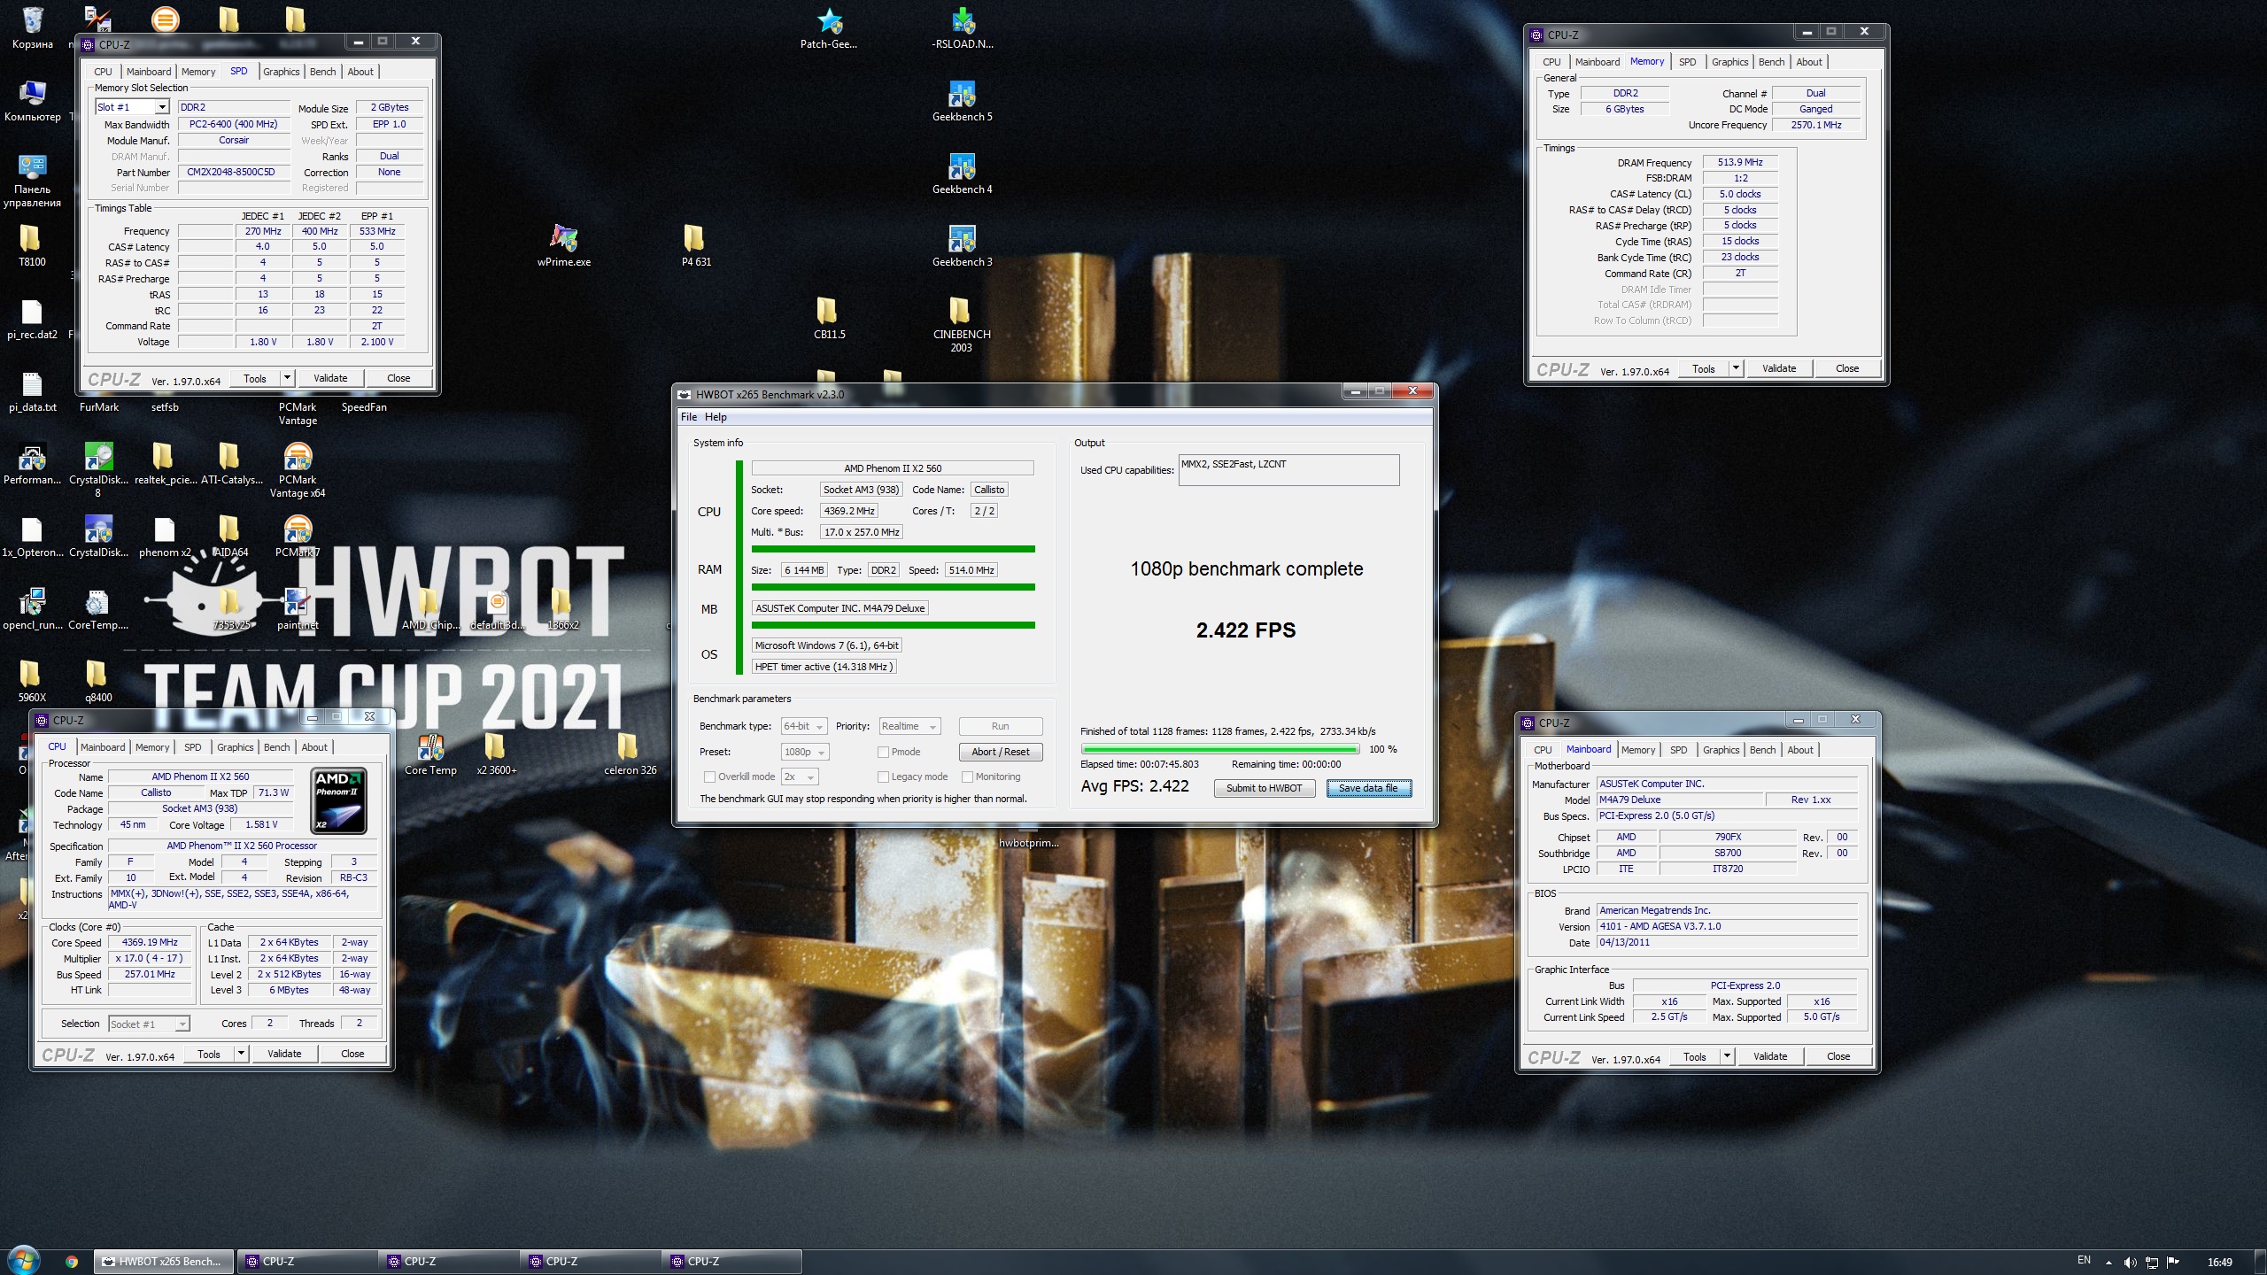This screenshot has width=2267, height=1275.
Task: Click the benchmark progress bar at 100%
Action: [1219, 749]
